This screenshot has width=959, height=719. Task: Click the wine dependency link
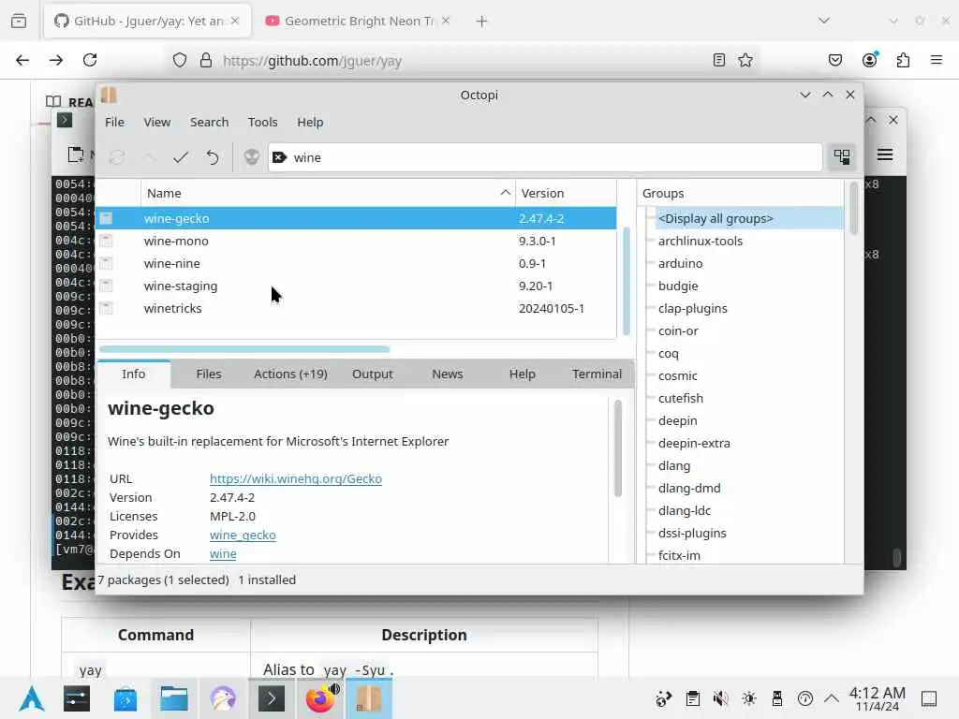[223, 553]
